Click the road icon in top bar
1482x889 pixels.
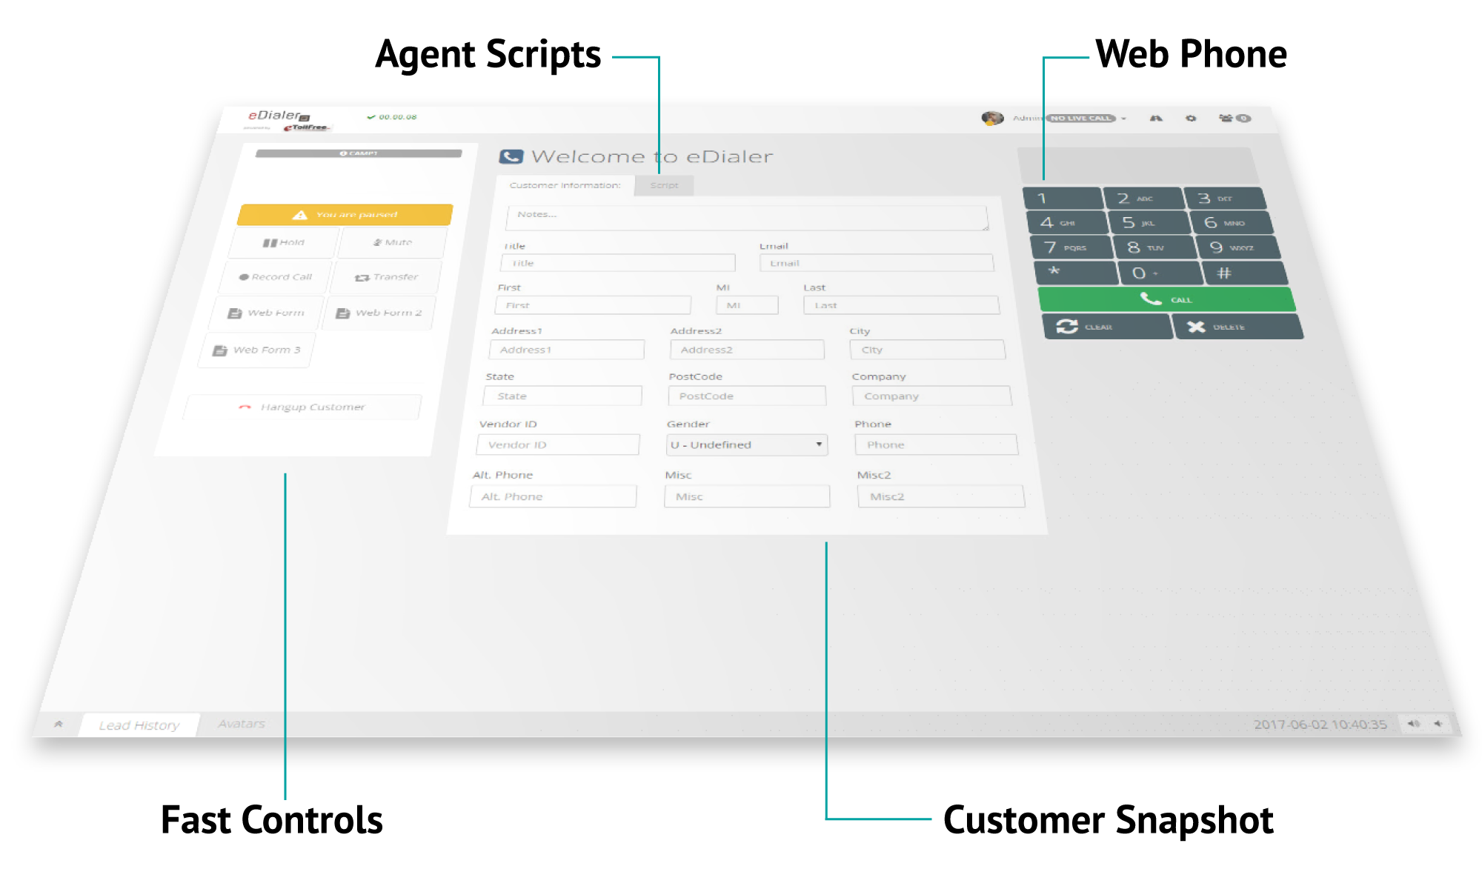point(1156,119)
